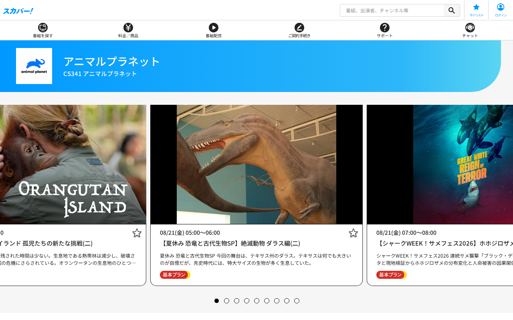
Task: Click the 08/21(金) 05:00〜06:00 airtime text
Action: [x=190, y=233]
